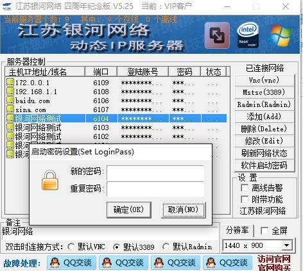Cancel with the 取消(NO) button
This screenshot has height=271, width=303.
click(x=184, y=209)
